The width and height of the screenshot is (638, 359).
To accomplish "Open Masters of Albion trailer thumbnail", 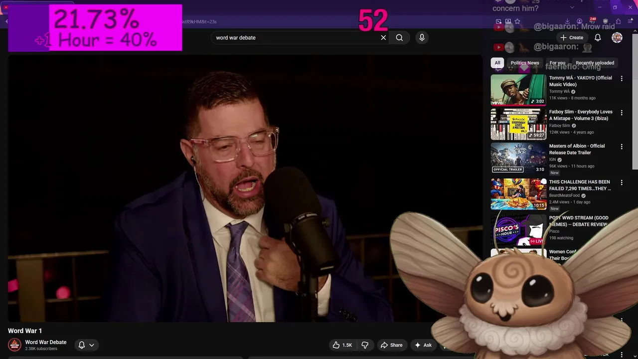I will click(518, 158).
